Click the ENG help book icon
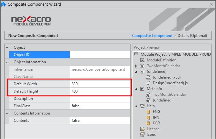 (148, 112)
